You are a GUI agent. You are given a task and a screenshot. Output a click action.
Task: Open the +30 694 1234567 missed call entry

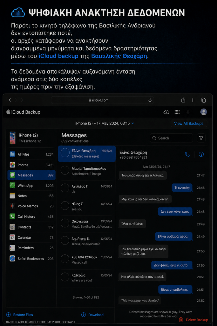click(x=87, y=259)
